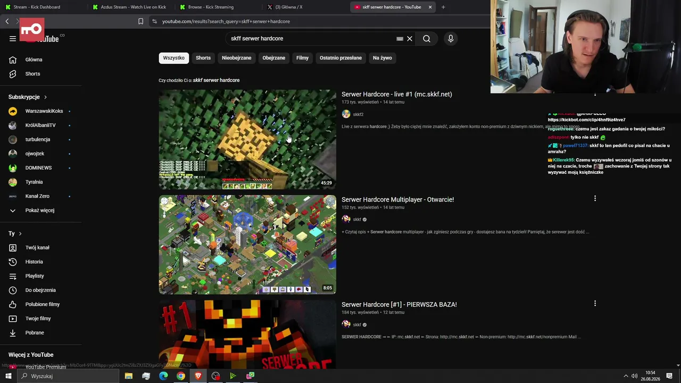The width and height of the screenshot is (681, 383).
Task: Expand subscriptions with Pokaż więcej
Action: coord(41,210)
